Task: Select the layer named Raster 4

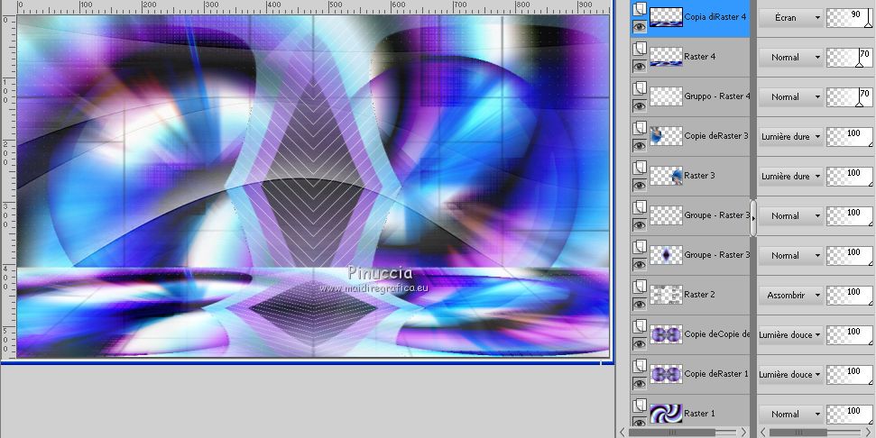Action: (x=699, y=57)
